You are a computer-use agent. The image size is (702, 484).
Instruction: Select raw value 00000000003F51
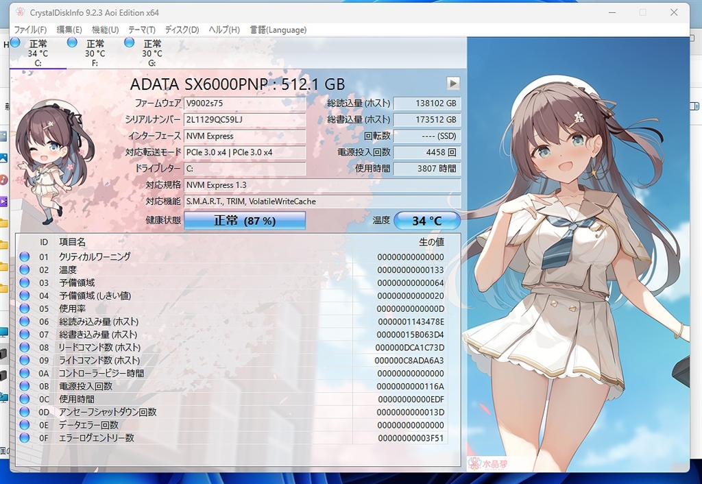(411, 438)
